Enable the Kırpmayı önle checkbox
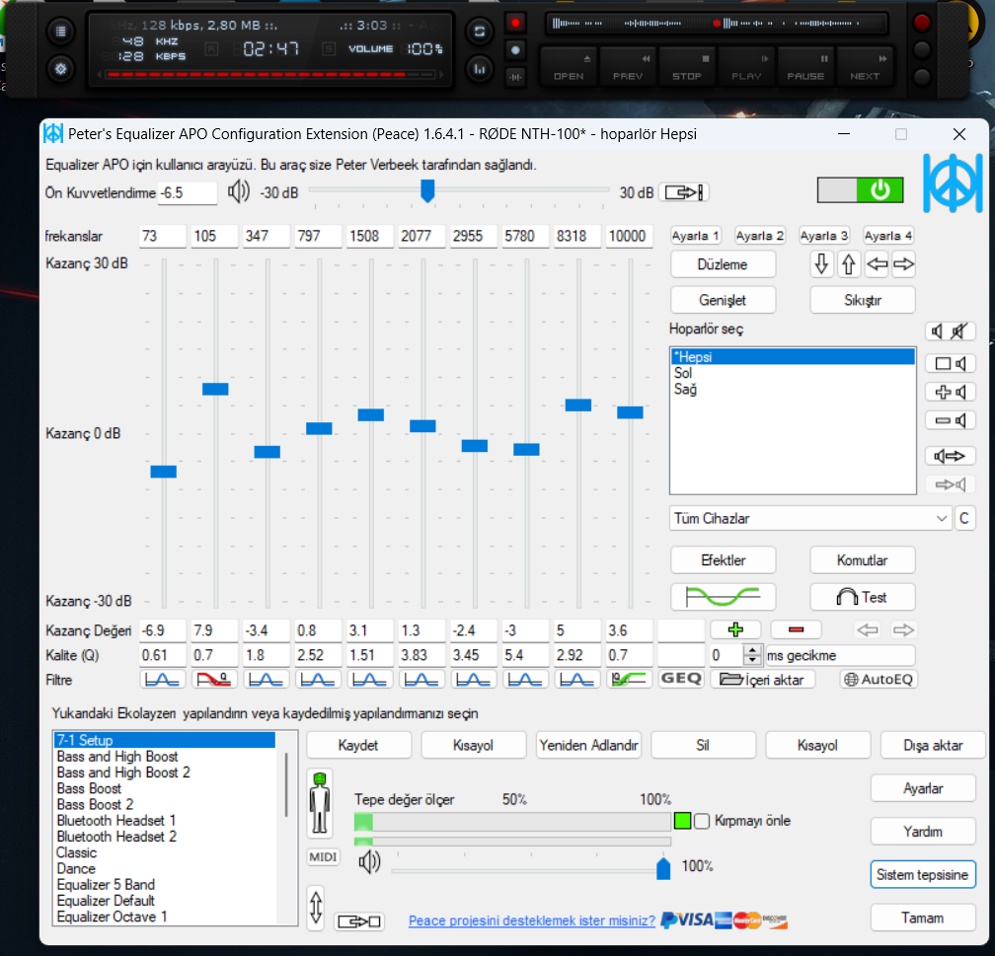Image resolution: width=995 pixels, height=956 pixels. tap(701, 821)
